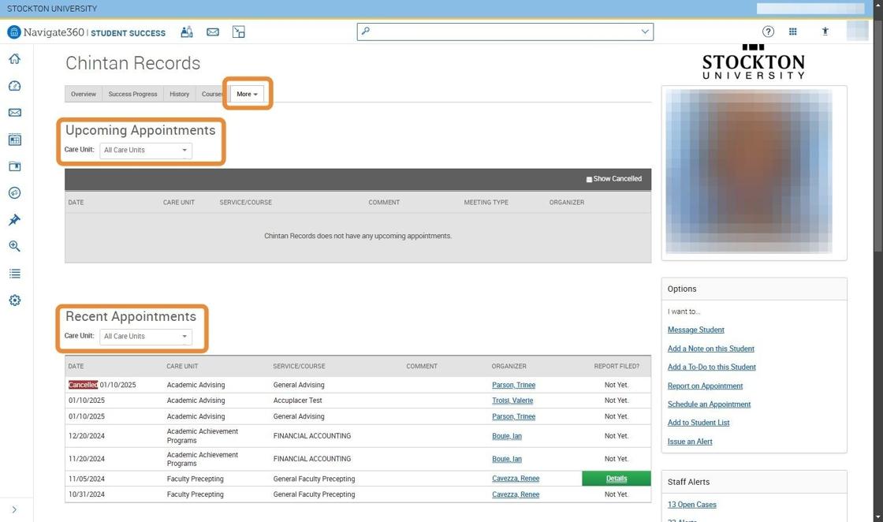This screenshot has width=883, height=522.
Task: Open the people icon in the top toolbar
Action: [186, 32]
